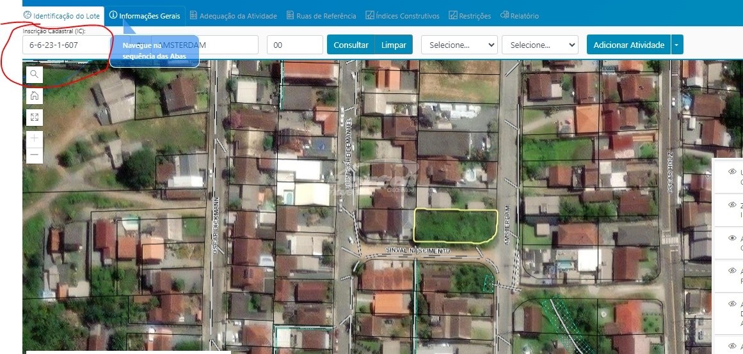This screenshot has width=743, height=354.
Task: Zoom in with the plus icon
Action: click(x=34, y=138)
